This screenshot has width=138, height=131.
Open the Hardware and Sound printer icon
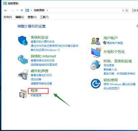point(23,74)
